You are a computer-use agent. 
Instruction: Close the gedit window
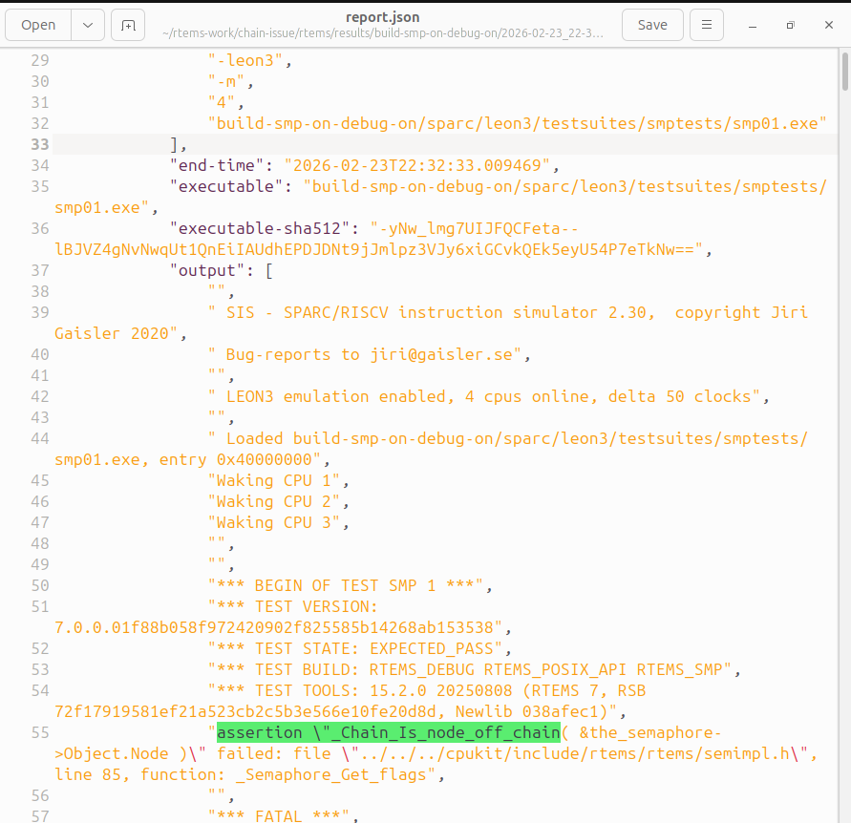(829, 25)
